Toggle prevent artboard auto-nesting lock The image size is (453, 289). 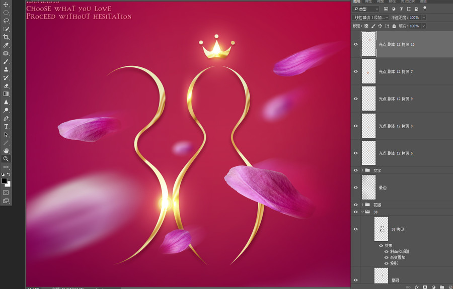[x=387, y=26]
